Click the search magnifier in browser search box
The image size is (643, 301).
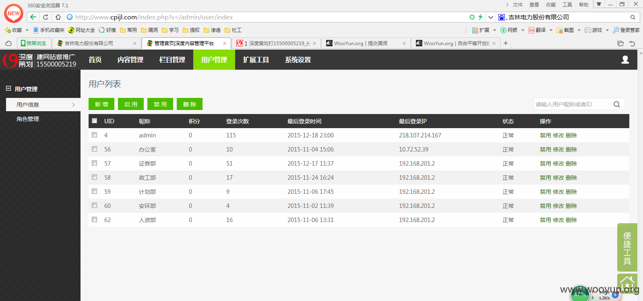point(633,17)
